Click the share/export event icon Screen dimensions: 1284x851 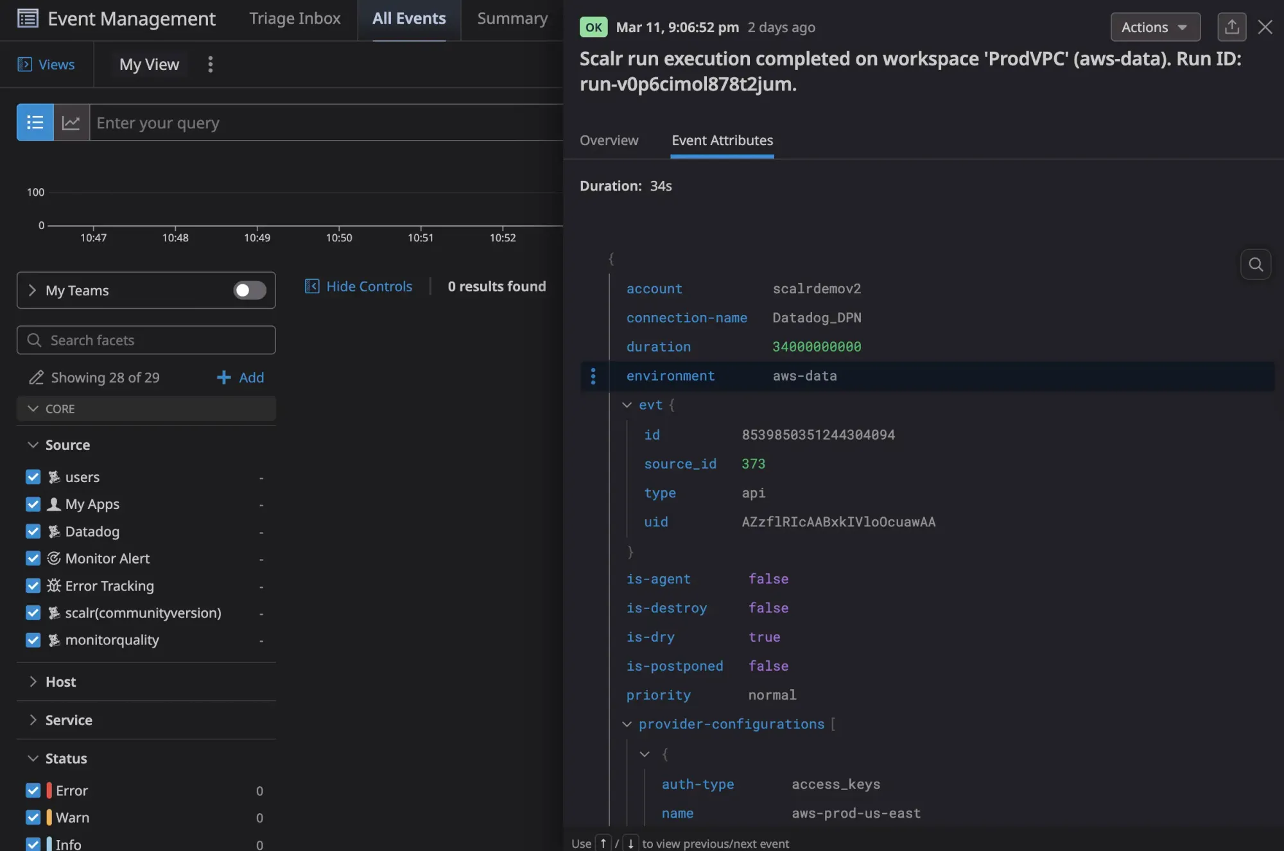click(x=1231, y=27)
